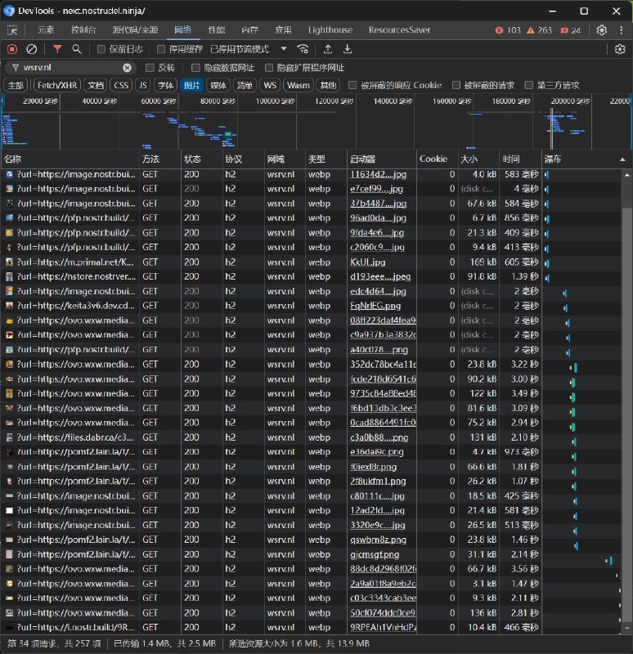Screen dimensions: 633x654
Task: Sort by the 瀑布 column arrow
Action: [622, 159]
